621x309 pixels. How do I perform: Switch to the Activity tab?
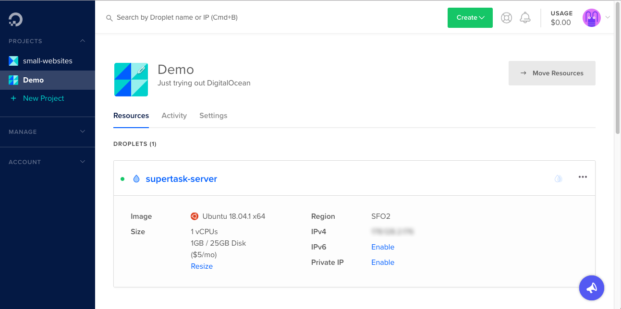tap(174, 116)
